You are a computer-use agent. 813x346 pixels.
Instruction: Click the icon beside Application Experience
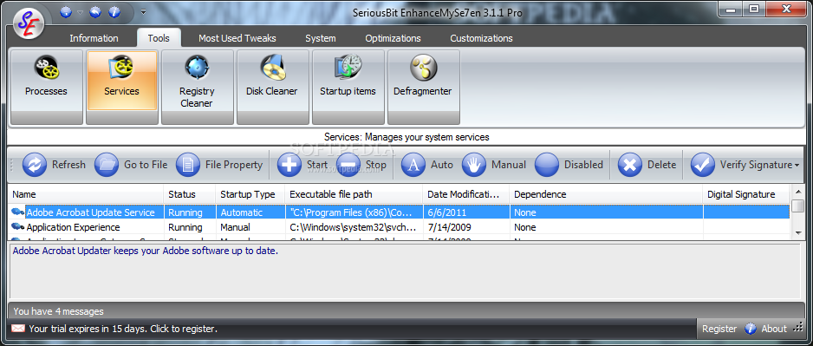pyautogui.click(x=17, y=227)
